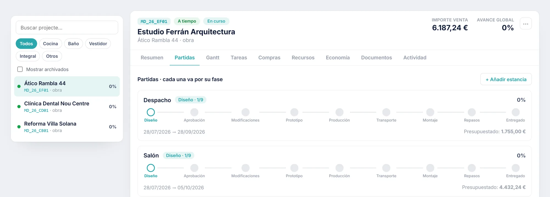Select Salón Modificaciones phase circle
The height and width of the screenshot is (197, 550).
click(x=246, y=168)
